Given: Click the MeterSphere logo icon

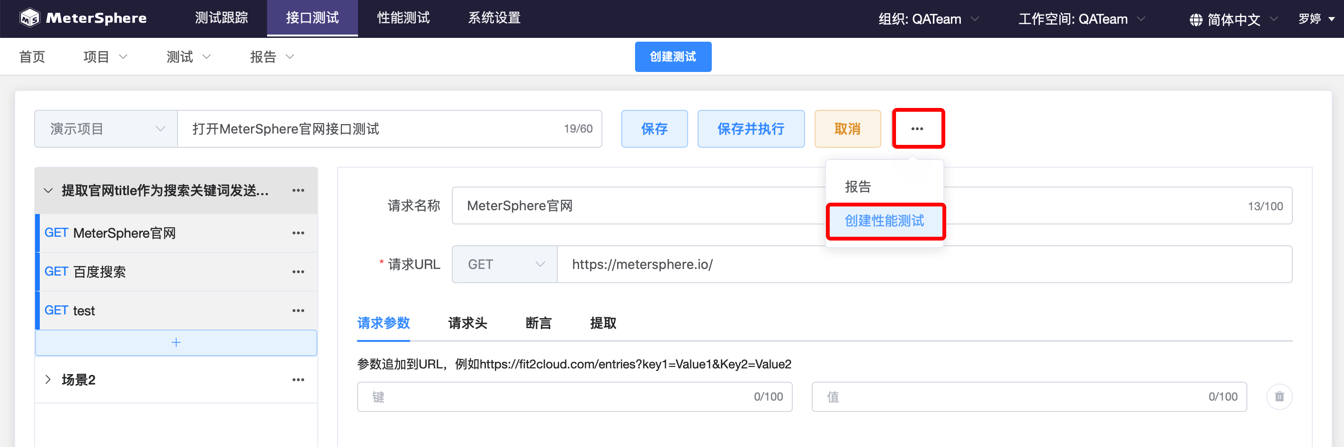Looking at the screenshot, I should (x=30, y=18).
